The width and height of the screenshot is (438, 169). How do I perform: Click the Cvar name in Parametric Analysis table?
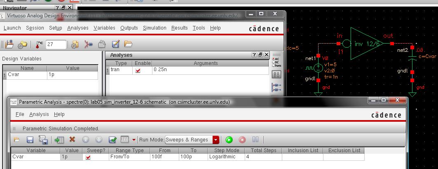point(36,157)
